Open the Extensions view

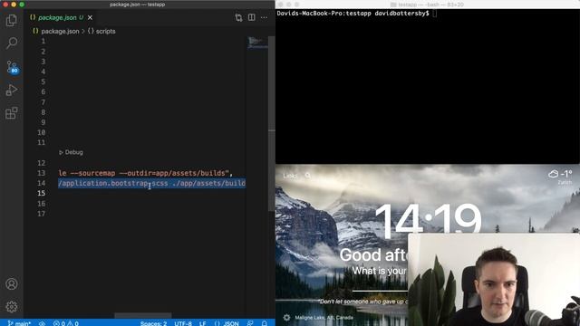tap(12, 113)
